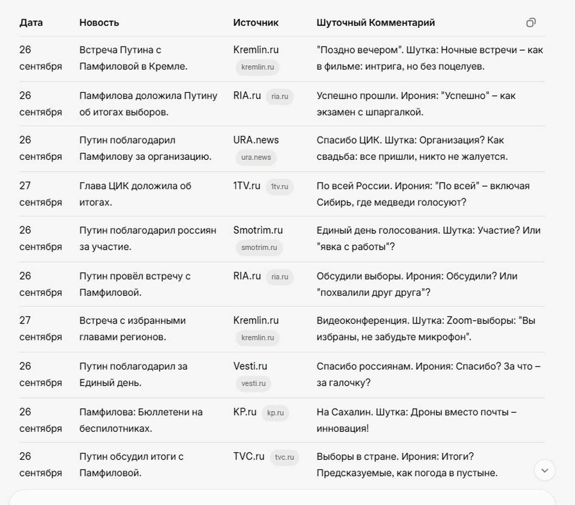Copy the table using the copy icon
The image size is (575, 505).
[531, 22]
